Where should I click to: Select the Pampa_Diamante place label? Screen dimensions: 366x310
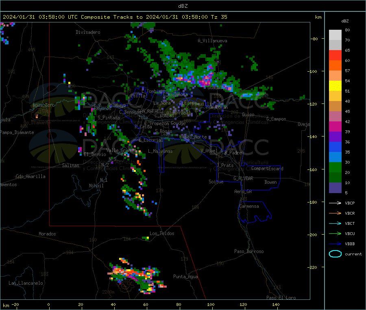coord(17,132)
